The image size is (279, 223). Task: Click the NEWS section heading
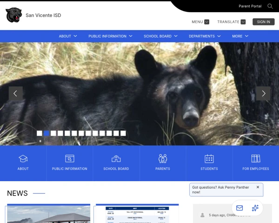point(17,193)
